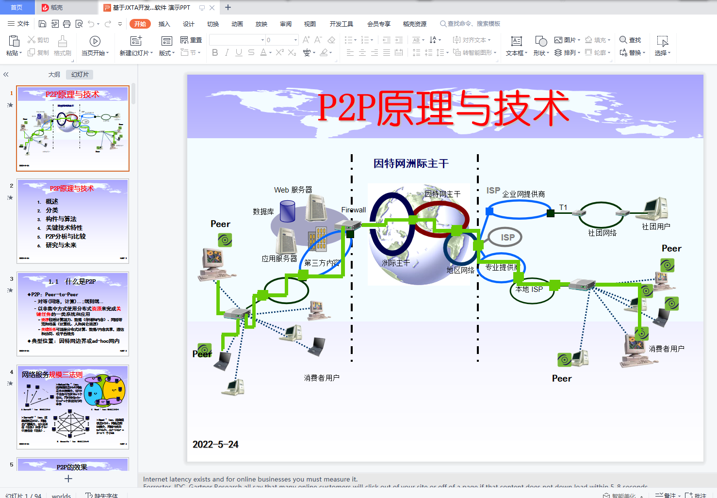Open the Shapes (形状) gallery icon
Screen dimensions: 717x498
[x=541, y=41]
